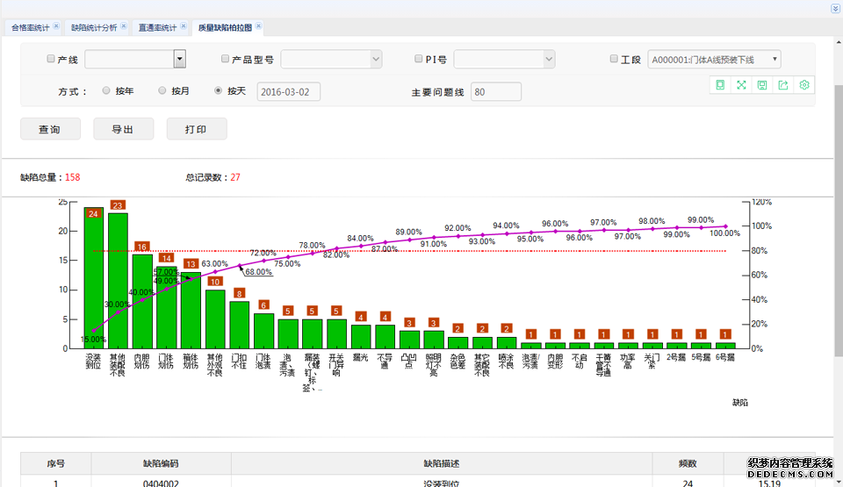
Task: Click the date field showing 2016-03-02
Action: [289, 91]
